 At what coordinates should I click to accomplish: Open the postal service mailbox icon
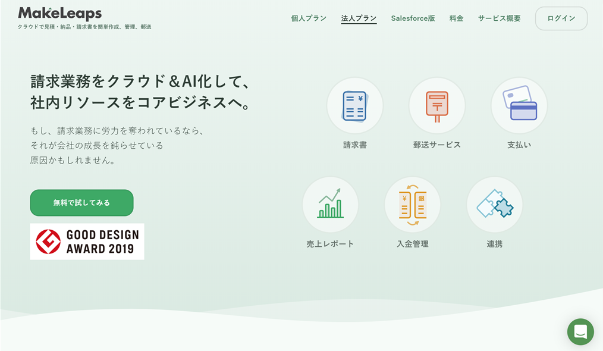tap(437, 106)
